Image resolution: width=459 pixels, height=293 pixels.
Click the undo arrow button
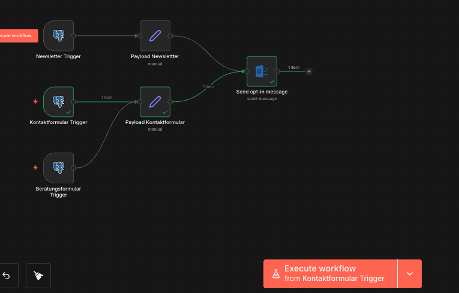[7, 276]
